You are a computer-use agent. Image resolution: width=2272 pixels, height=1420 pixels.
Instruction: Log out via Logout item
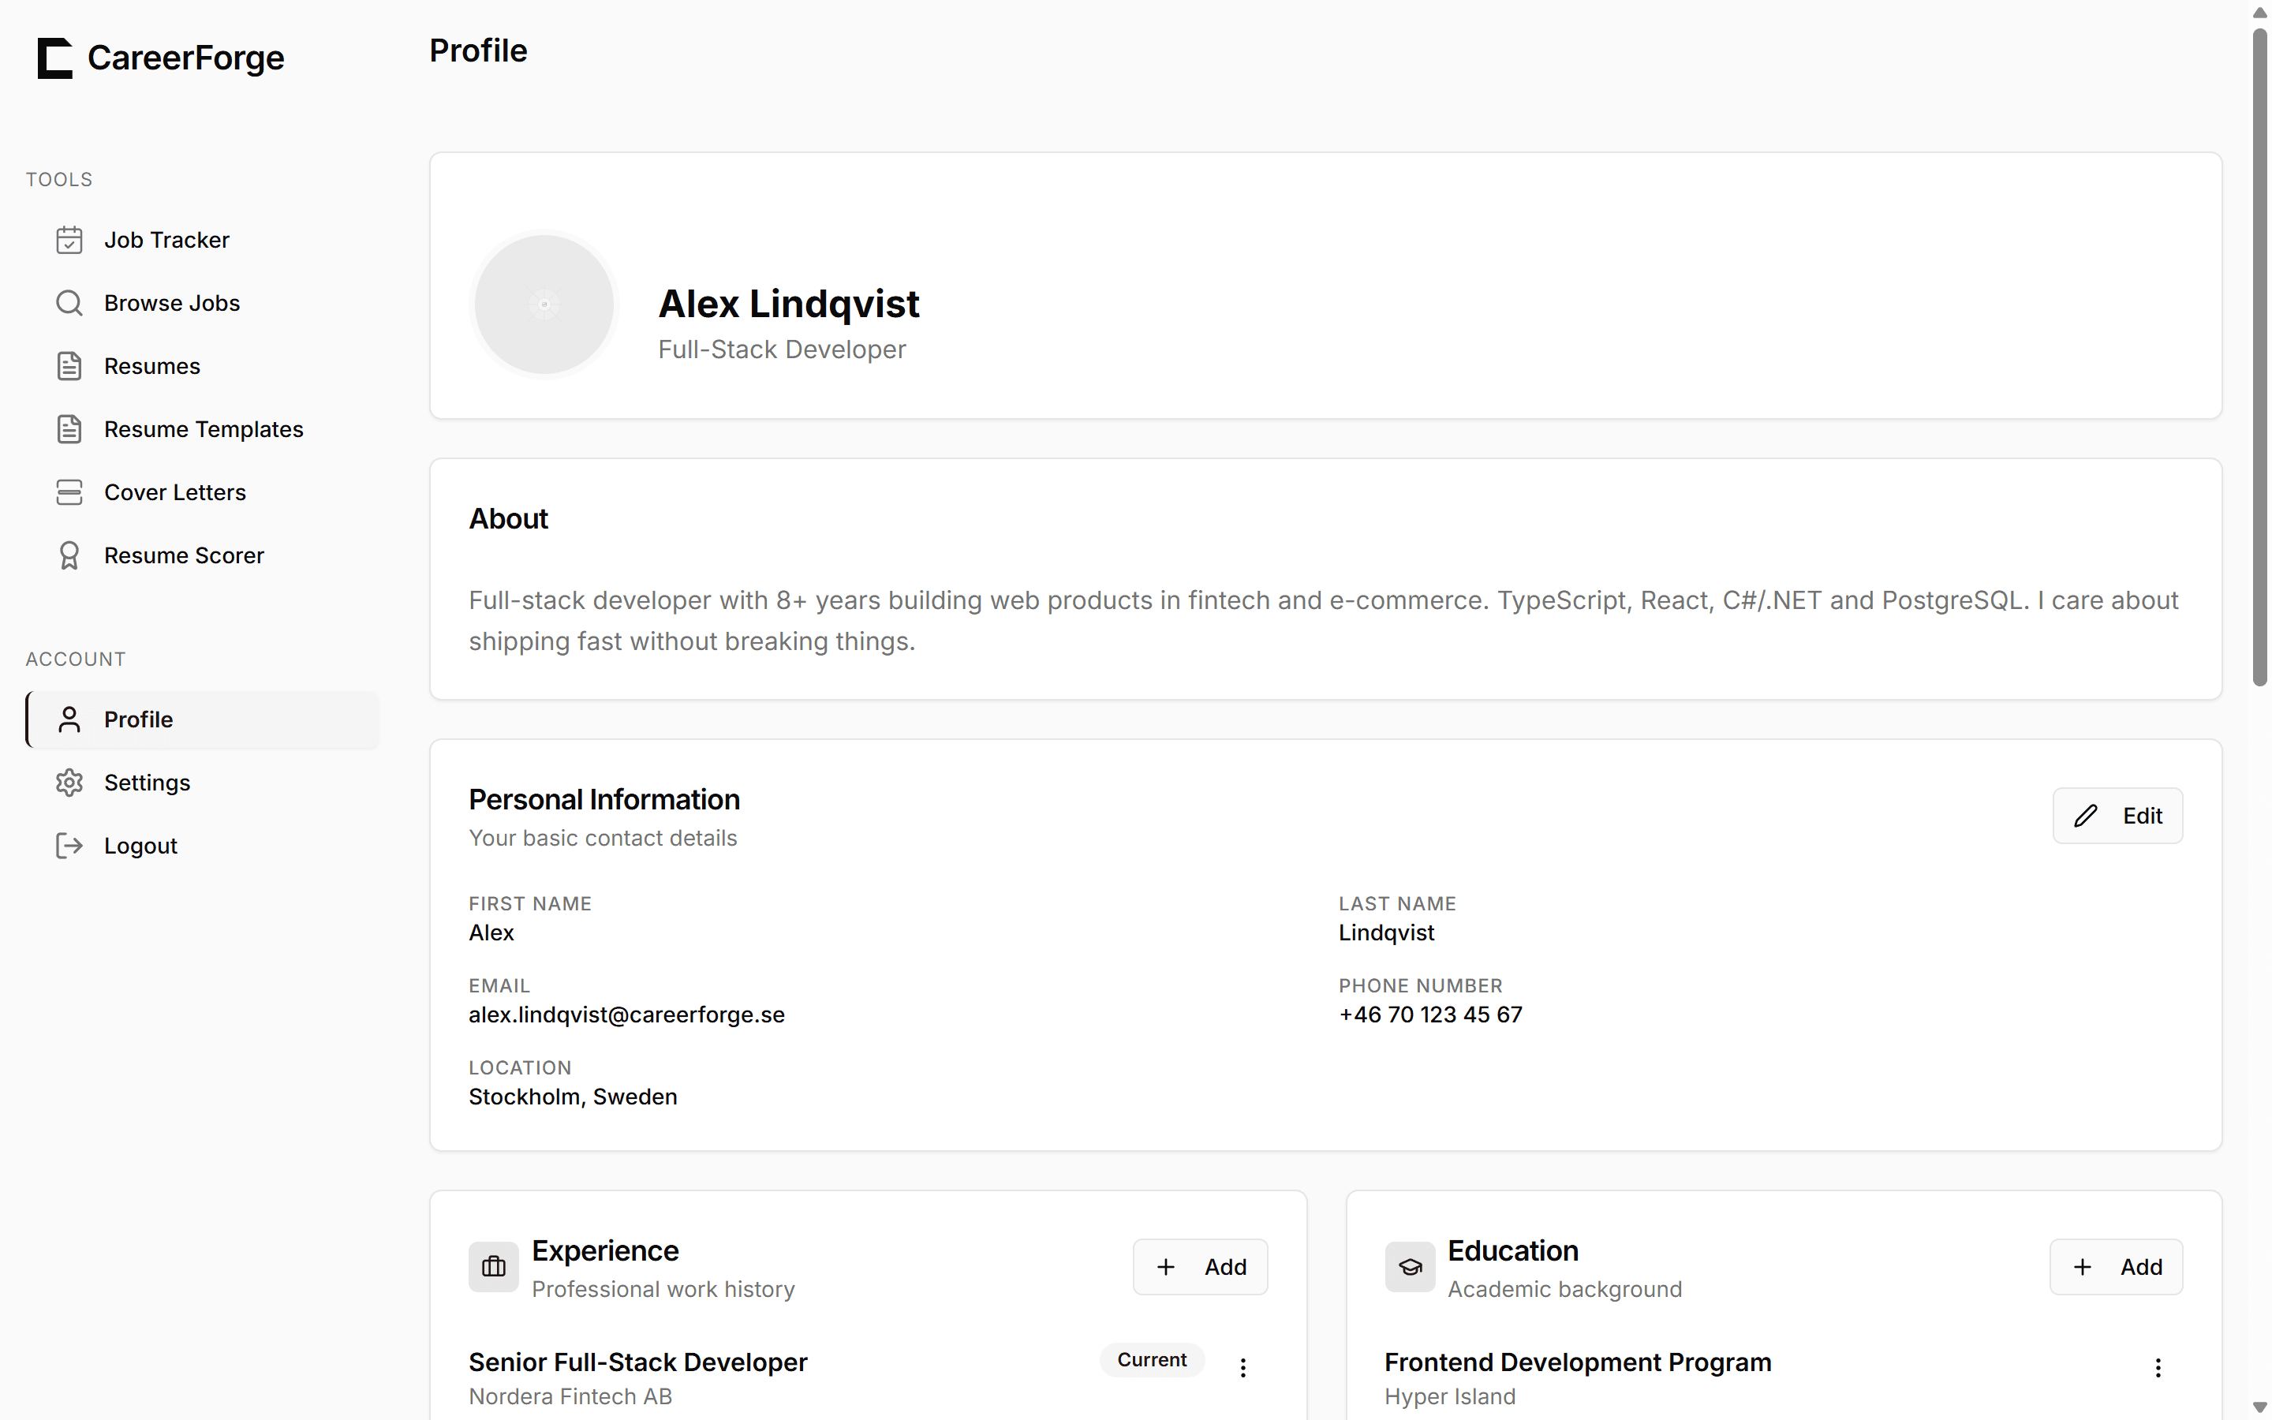point(203,845)
